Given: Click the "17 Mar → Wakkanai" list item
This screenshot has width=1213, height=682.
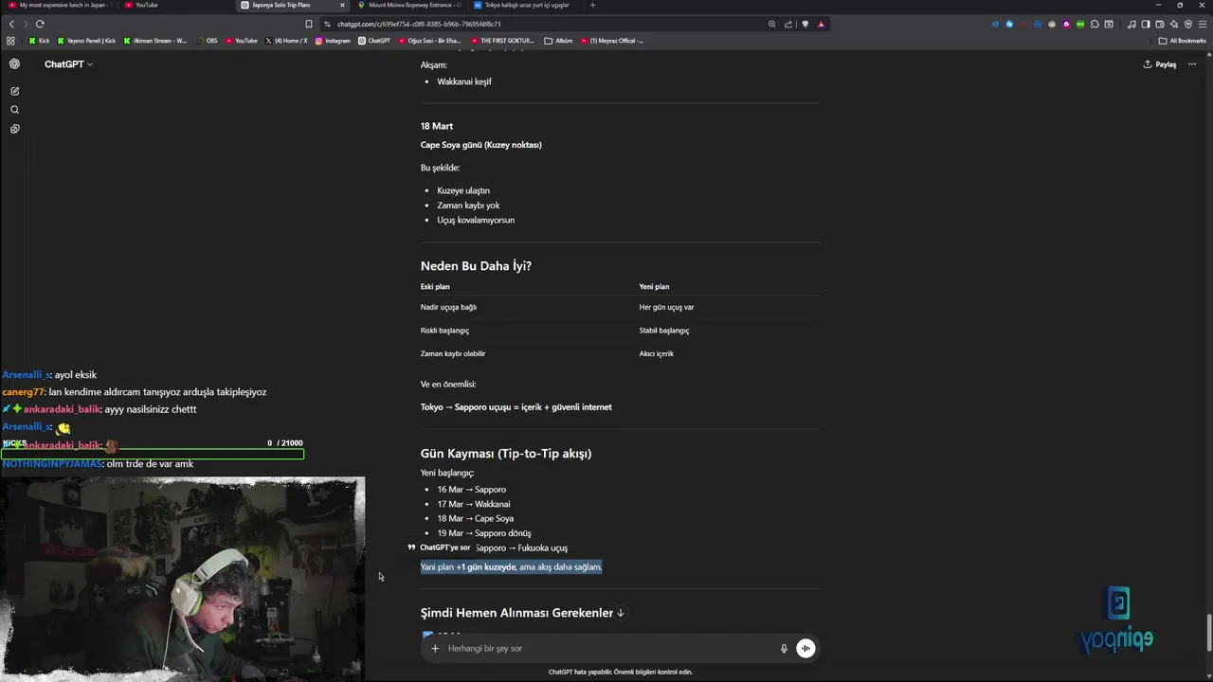Looking at the screenshot, I should point(473,504).
